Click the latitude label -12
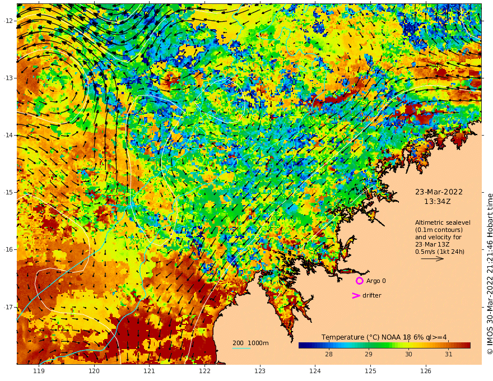Viewport: 493px width, 381px height. pyautogui.click(x=8, y=21)
